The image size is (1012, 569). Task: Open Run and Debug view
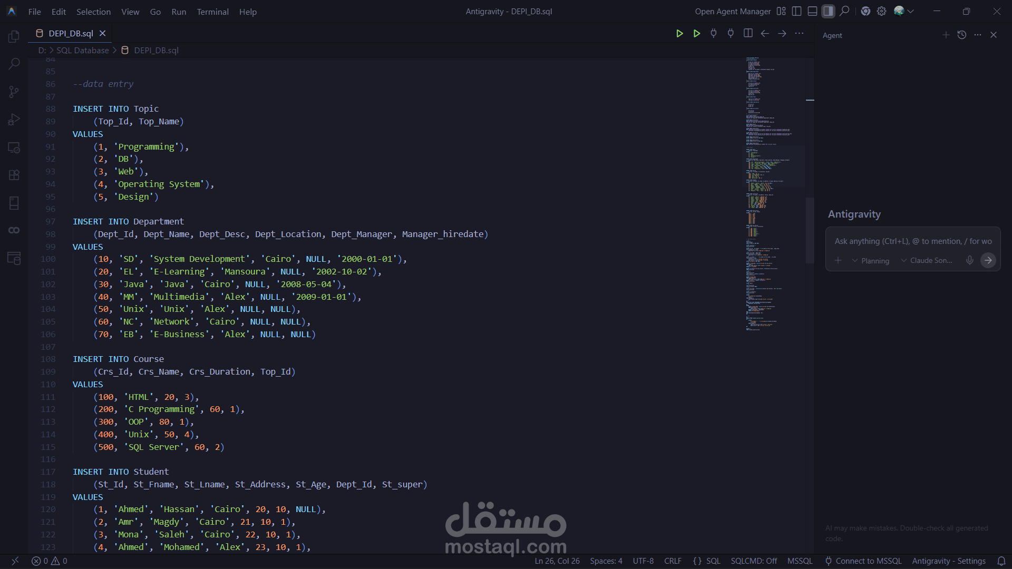(x=14, y=120)
